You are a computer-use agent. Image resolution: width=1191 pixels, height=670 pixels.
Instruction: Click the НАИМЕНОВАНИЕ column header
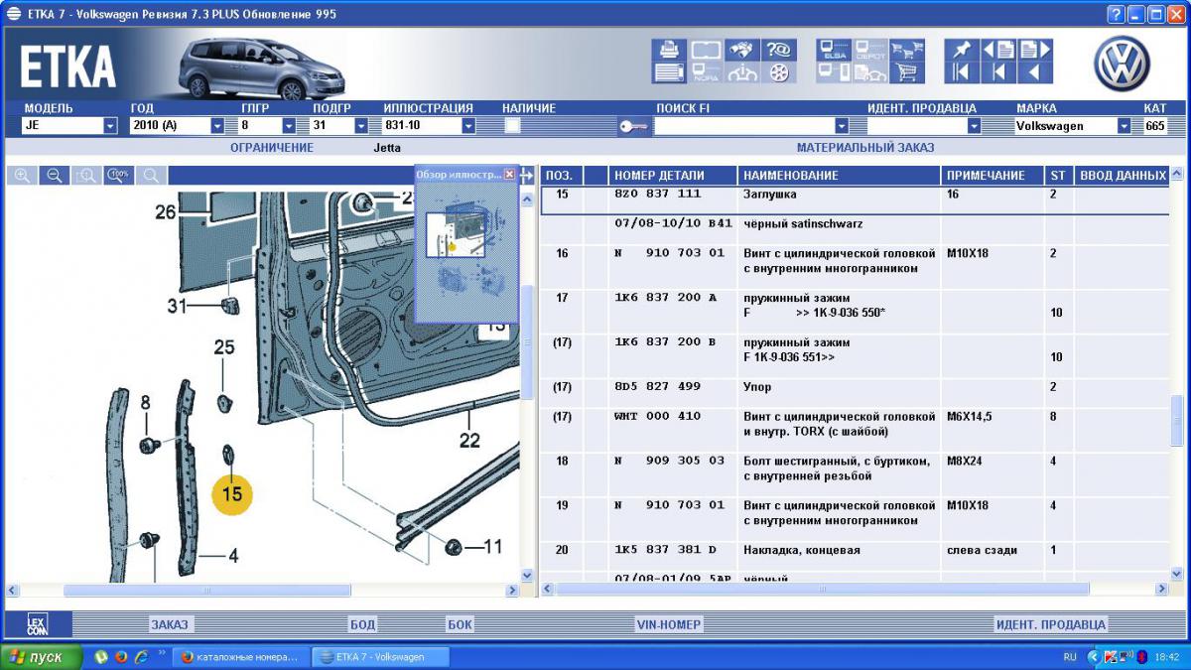click(840, 176)
